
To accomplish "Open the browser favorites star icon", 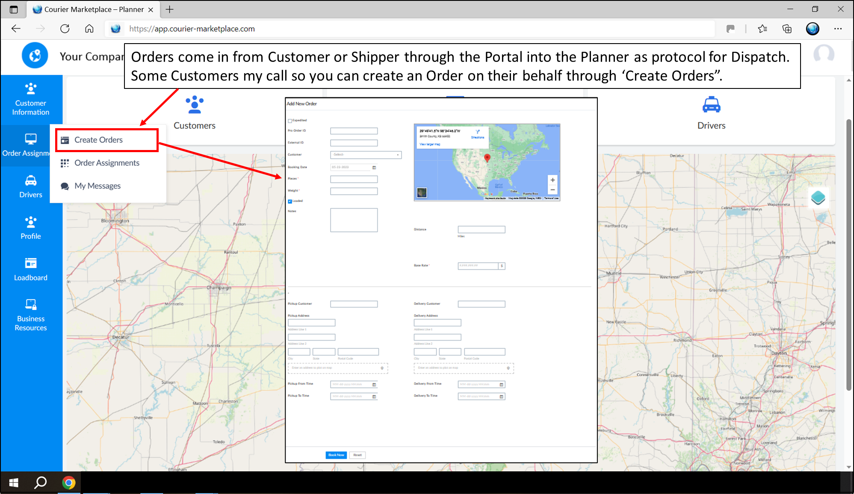I will click(x=762, y=29).
